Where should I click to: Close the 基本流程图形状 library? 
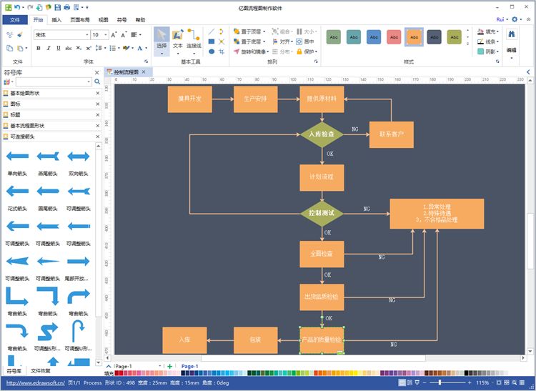(98, 126)
